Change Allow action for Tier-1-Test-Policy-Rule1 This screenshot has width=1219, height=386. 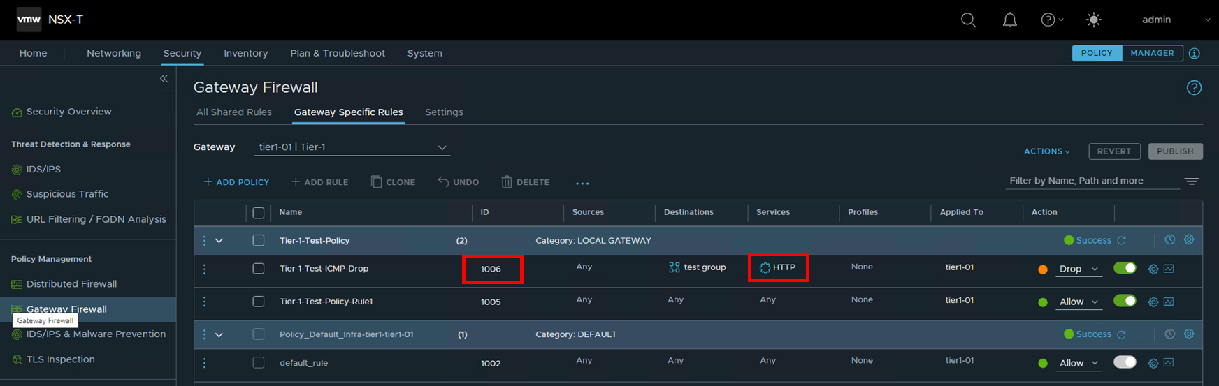click(x=1079, y=302)
